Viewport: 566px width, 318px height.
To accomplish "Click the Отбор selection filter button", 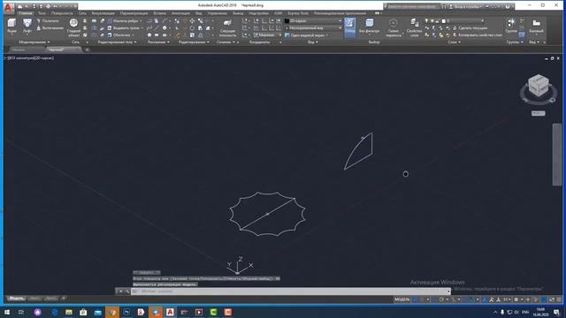I will (350, 27).
